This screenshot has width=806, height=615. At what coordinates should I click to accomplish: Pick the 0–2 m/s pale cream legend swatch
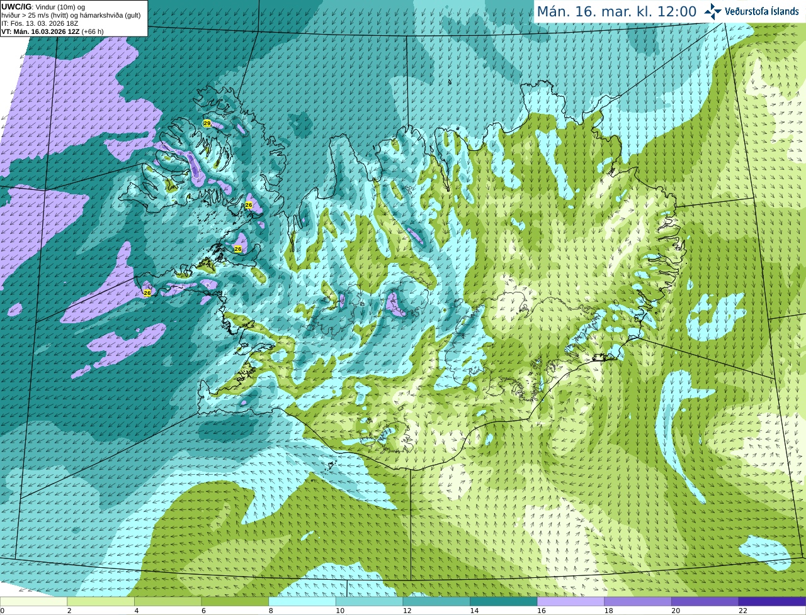click(33, 601)
